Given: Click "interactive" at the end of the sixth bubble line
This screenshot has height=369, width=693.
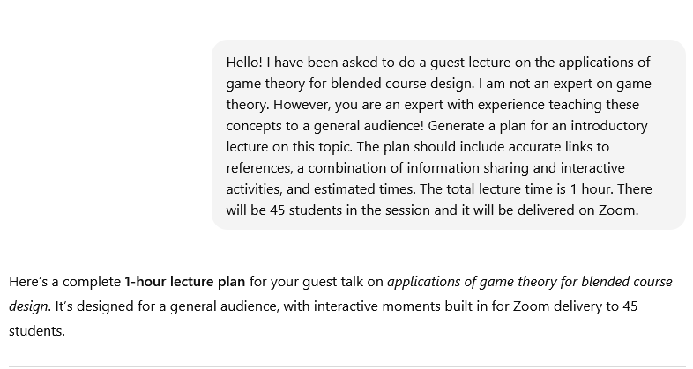Looking at the screenshot, I should coord(593,167).
